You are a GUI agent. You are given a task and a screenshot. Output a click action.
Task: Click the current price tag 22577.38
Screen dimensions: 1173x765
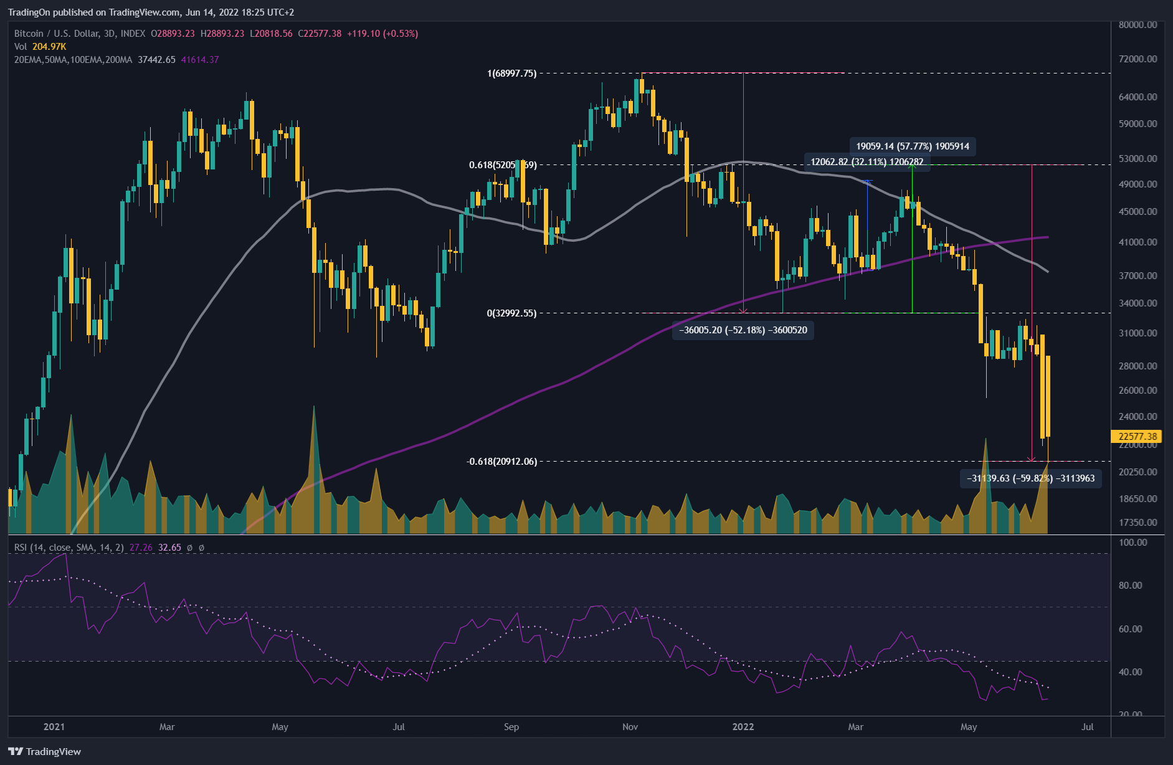click(1137, 437)
